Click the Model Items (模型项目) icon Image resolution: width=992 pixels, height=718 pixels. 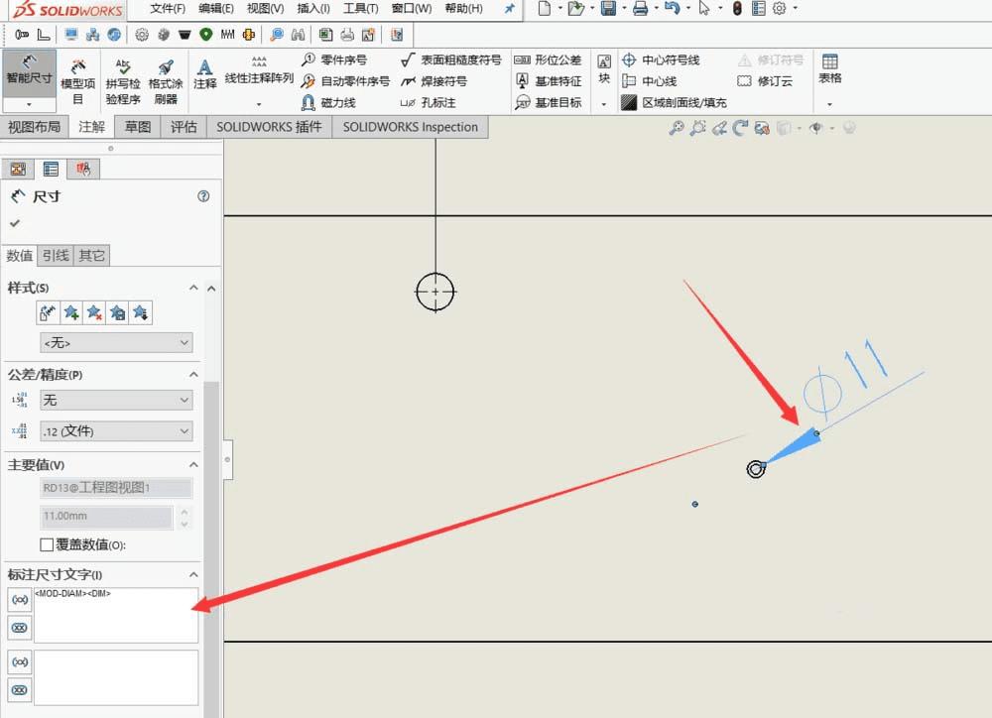(x=78, y=77)
